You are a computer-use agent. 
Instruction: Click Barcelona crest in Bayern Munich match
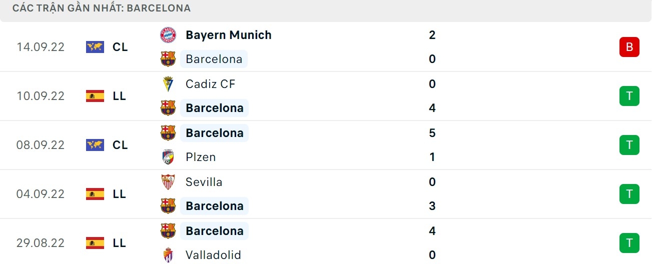(168, 59)
